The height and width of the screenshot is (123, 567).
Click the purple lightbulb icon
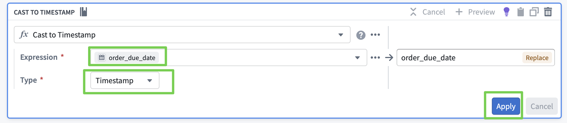pos(506,12)
